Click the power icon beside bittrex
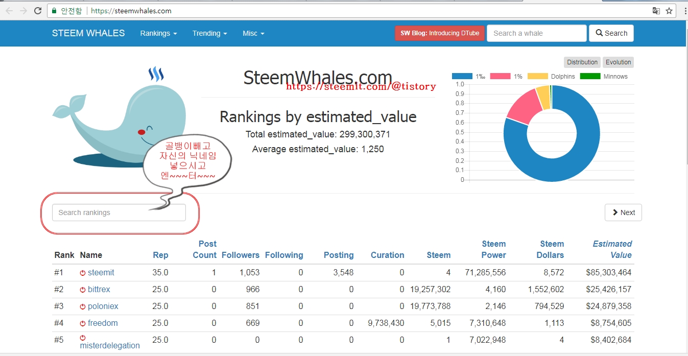This screenshot has height=356, width=688. click(83, 290)
